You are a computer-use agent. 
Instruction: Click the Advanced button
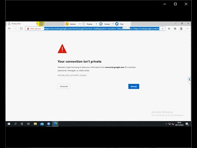point(64,86)
